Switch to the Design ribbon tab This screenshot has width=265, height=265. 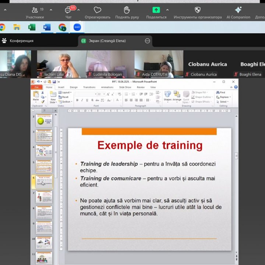pos(74,87)
